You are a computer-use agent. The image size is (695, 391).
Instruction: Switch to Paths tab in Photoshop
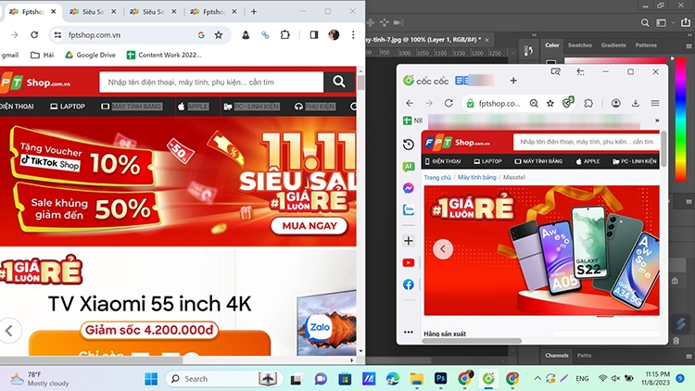tap(584, 355)
